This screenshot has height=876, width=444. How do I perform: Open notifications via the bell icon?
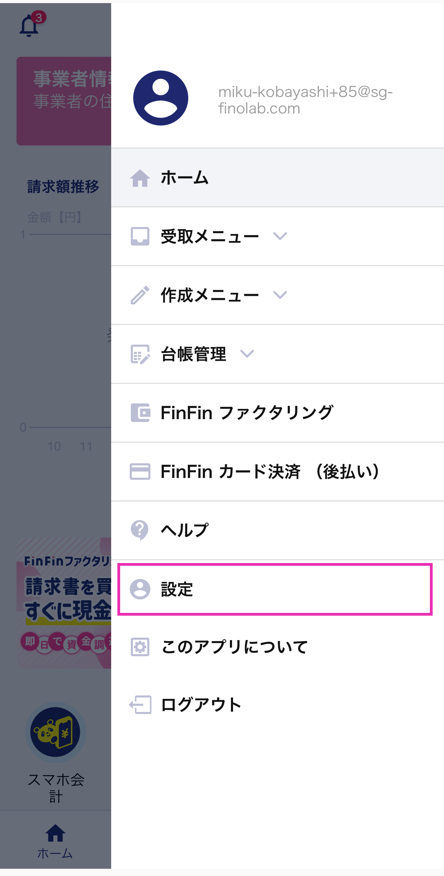click(30, 25)
